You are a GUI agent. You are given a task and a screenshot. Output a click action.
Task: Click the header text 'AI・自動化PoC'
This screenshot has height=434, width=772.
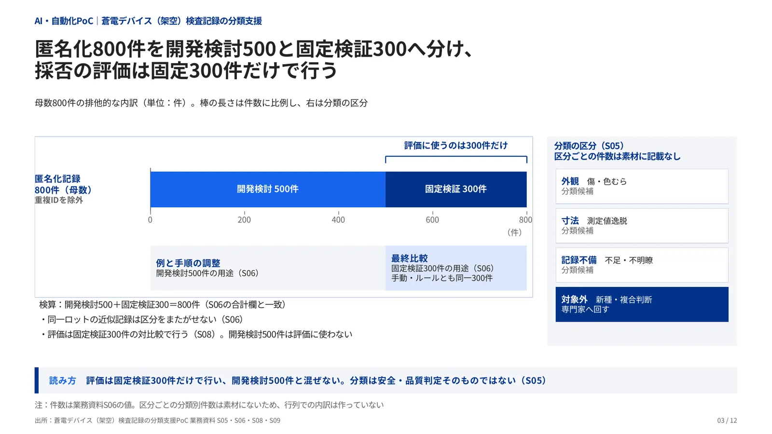pyautogui.click(x=64, y=21)
